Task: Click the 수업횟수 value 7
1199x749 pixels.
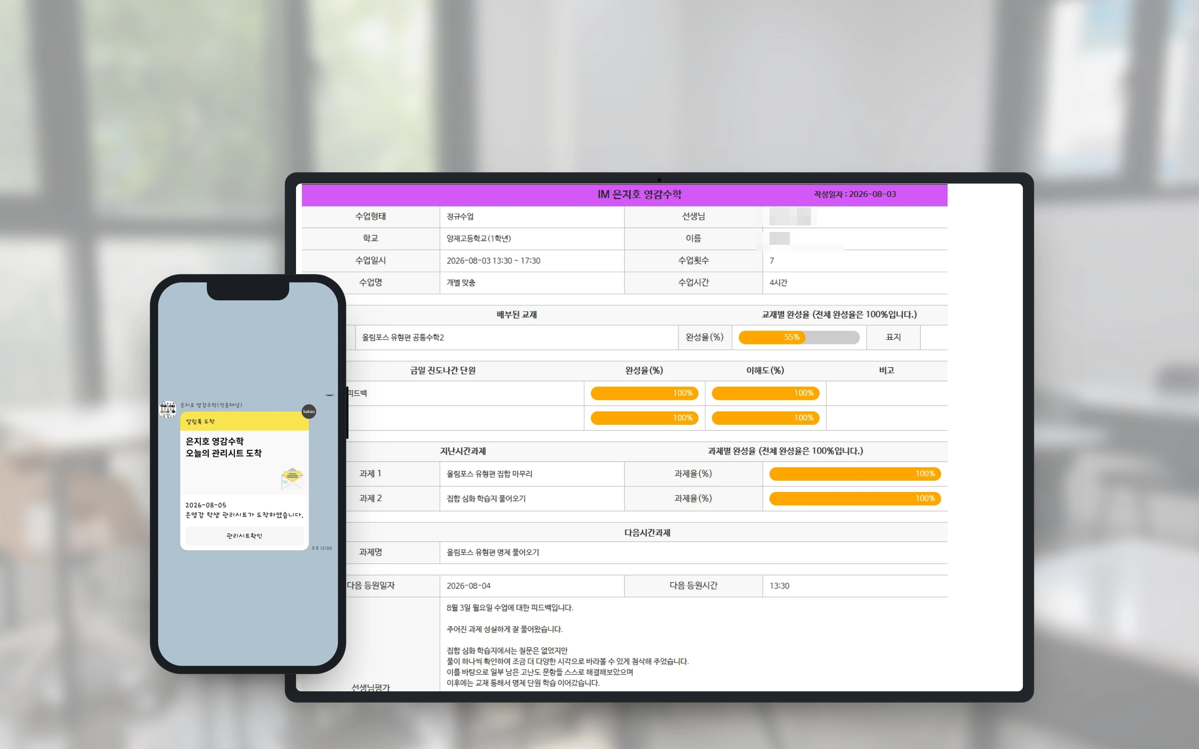Action: 771,261
